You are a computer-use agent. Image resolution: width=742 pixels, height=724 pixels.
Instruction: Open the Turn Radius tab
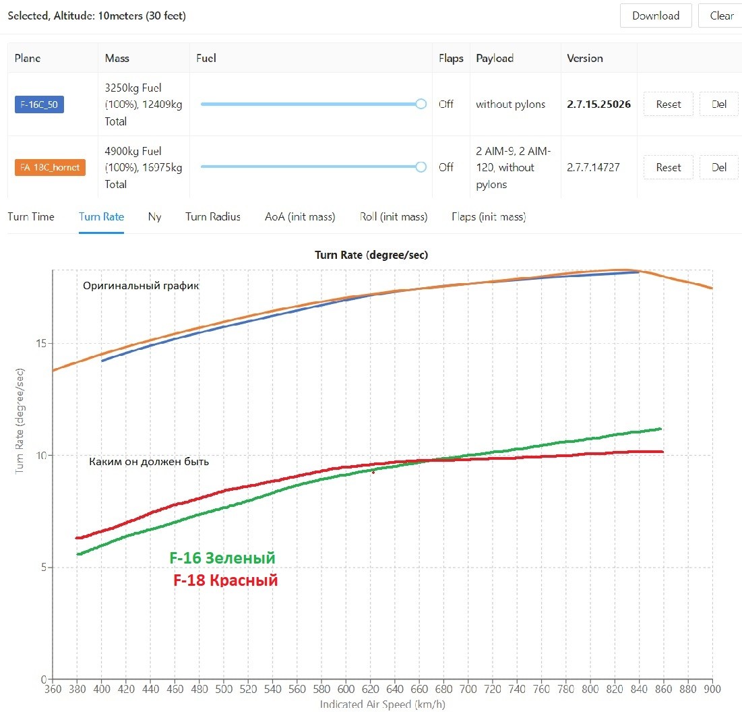pyautogui.click(x=213, y=216)
